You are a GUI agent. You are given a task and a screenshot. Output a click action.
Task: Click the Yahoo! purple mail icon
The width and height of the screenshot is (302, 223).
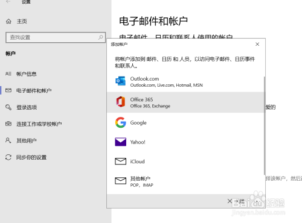coord(120,142)
